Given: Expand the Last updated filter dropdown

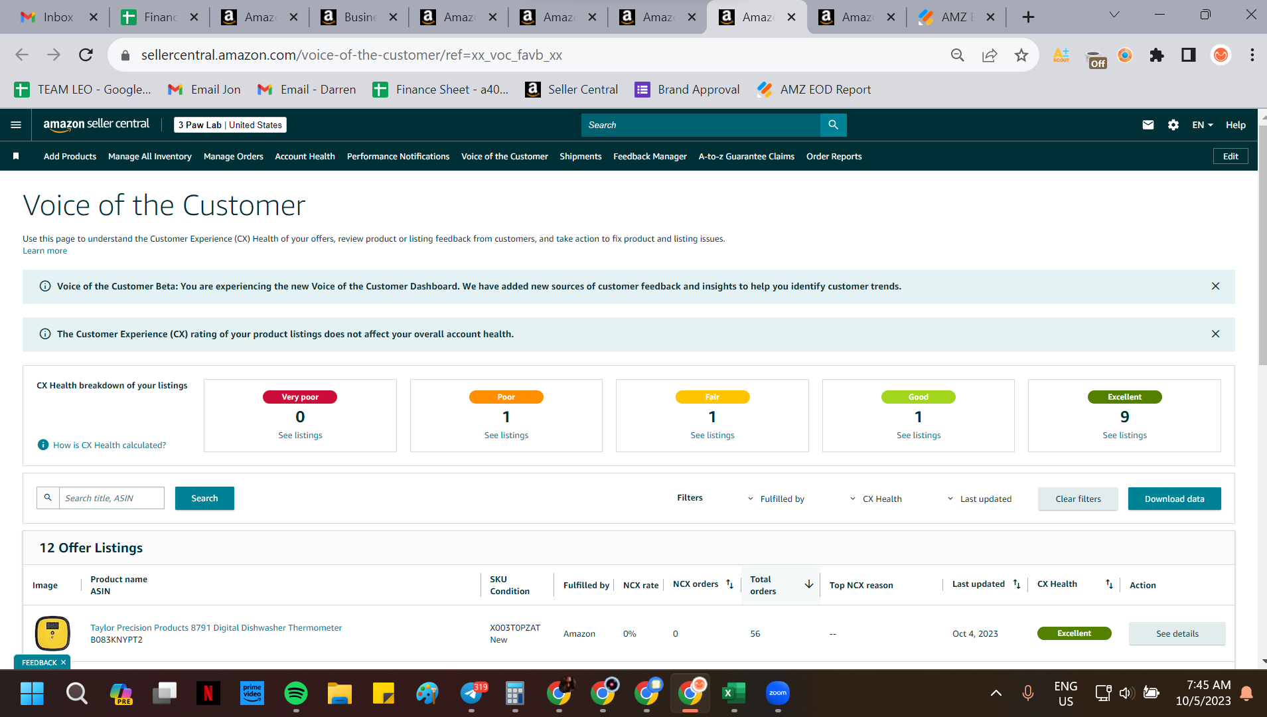Looking at the screenshot, I should pos(979,499).
